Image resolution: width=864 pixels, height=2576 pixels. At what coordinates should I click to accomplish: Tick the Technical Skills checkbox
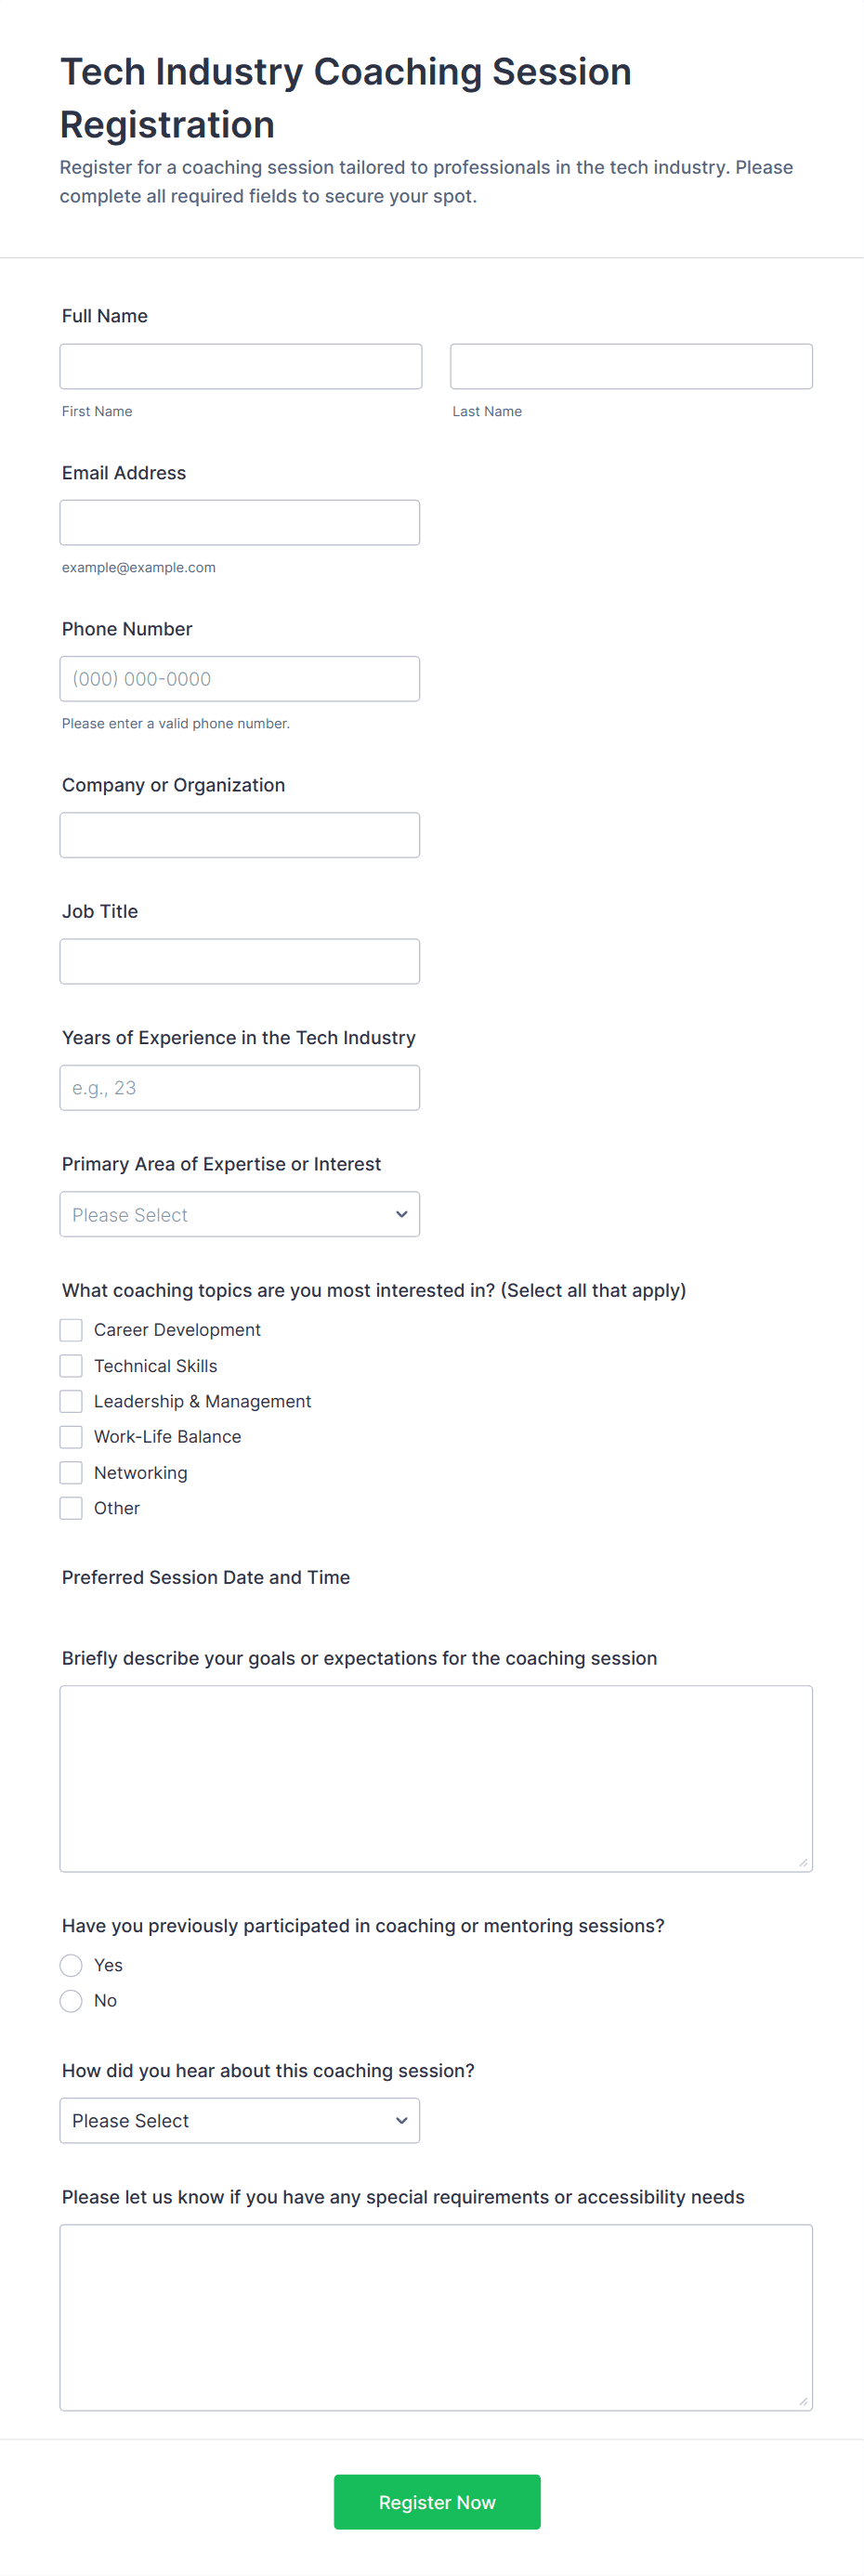(71, 1366)
